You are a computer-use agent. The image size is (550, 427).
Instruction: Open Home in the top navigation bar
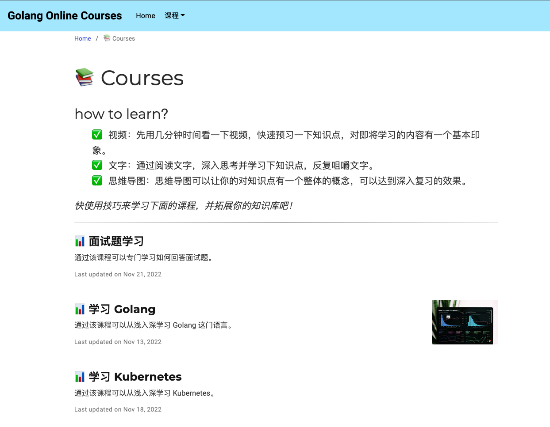(145, 15)
